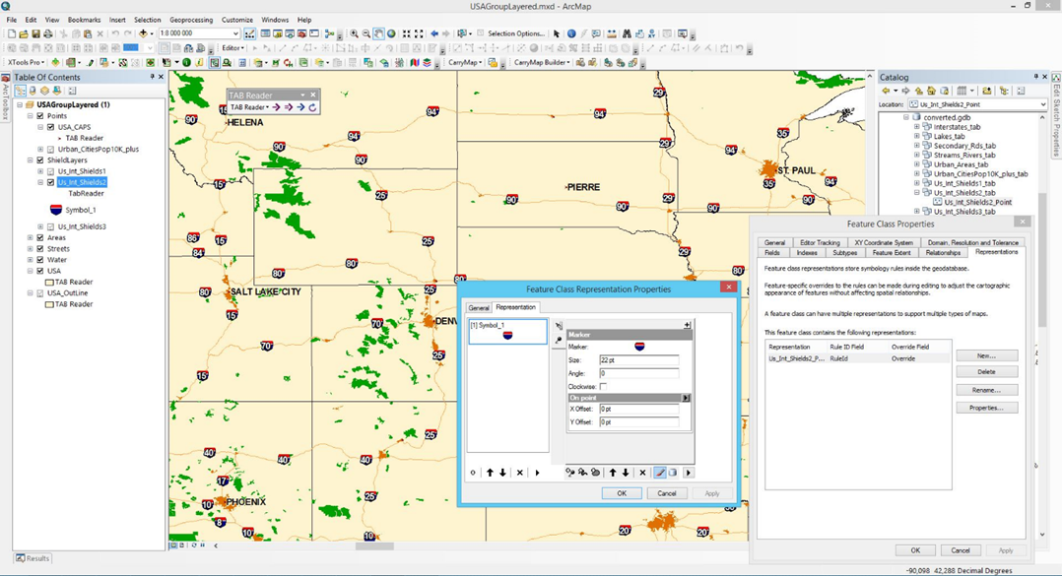
Task: Toggle the ShieldLayers group checkbox
Action: [40, 160]
